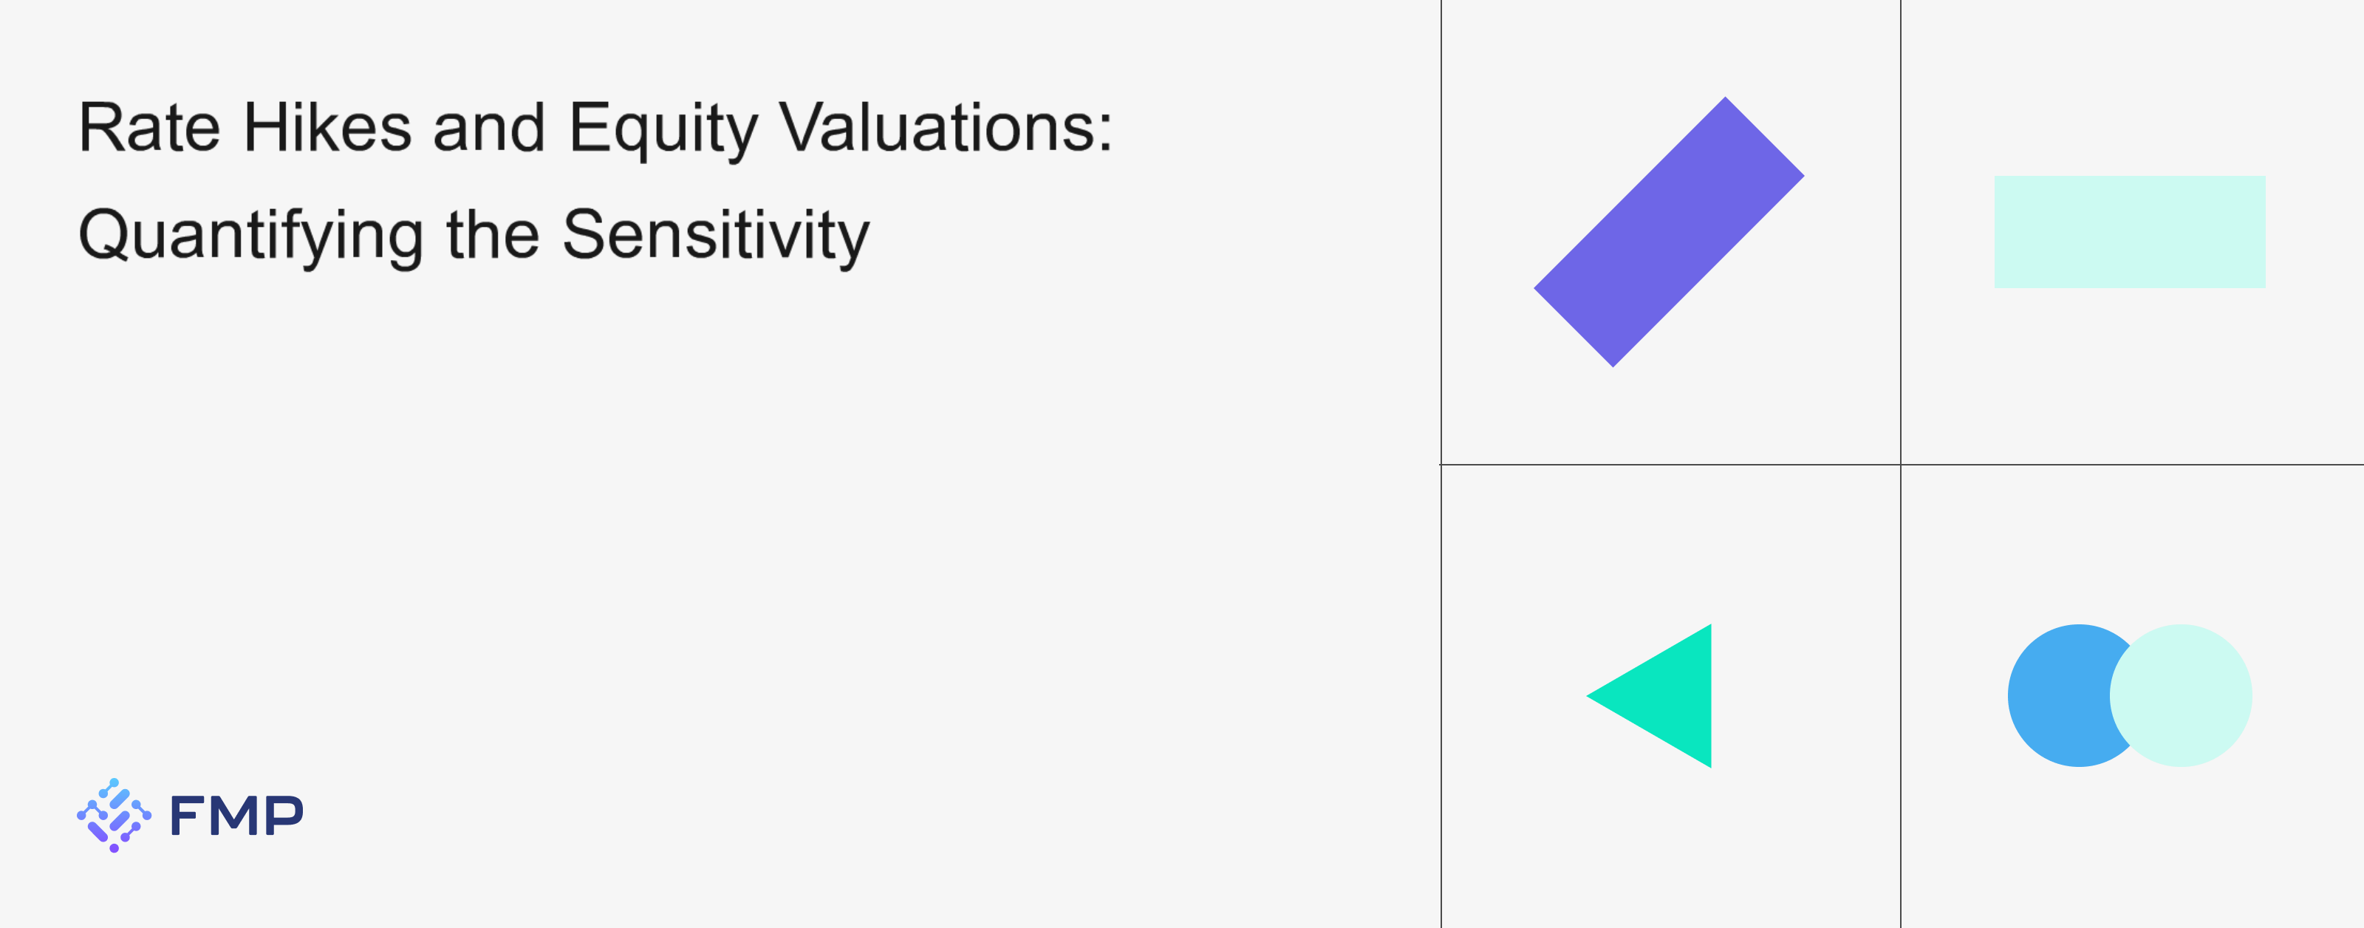Image resolution: width=2364 pixels, height=928 pixels.
Task: Click the letter "P" in the FMP logo
Action: (x=284, y=815)
